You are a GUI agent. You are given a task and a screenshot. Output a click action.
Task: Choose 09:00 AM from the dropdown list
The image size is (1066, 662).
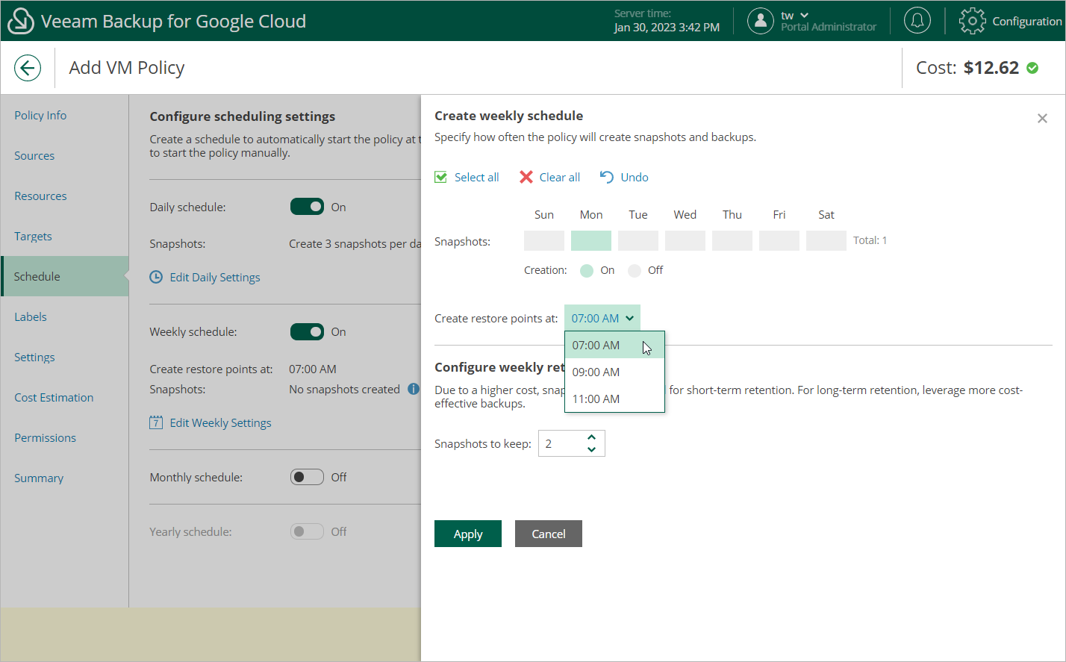[614, 372]
